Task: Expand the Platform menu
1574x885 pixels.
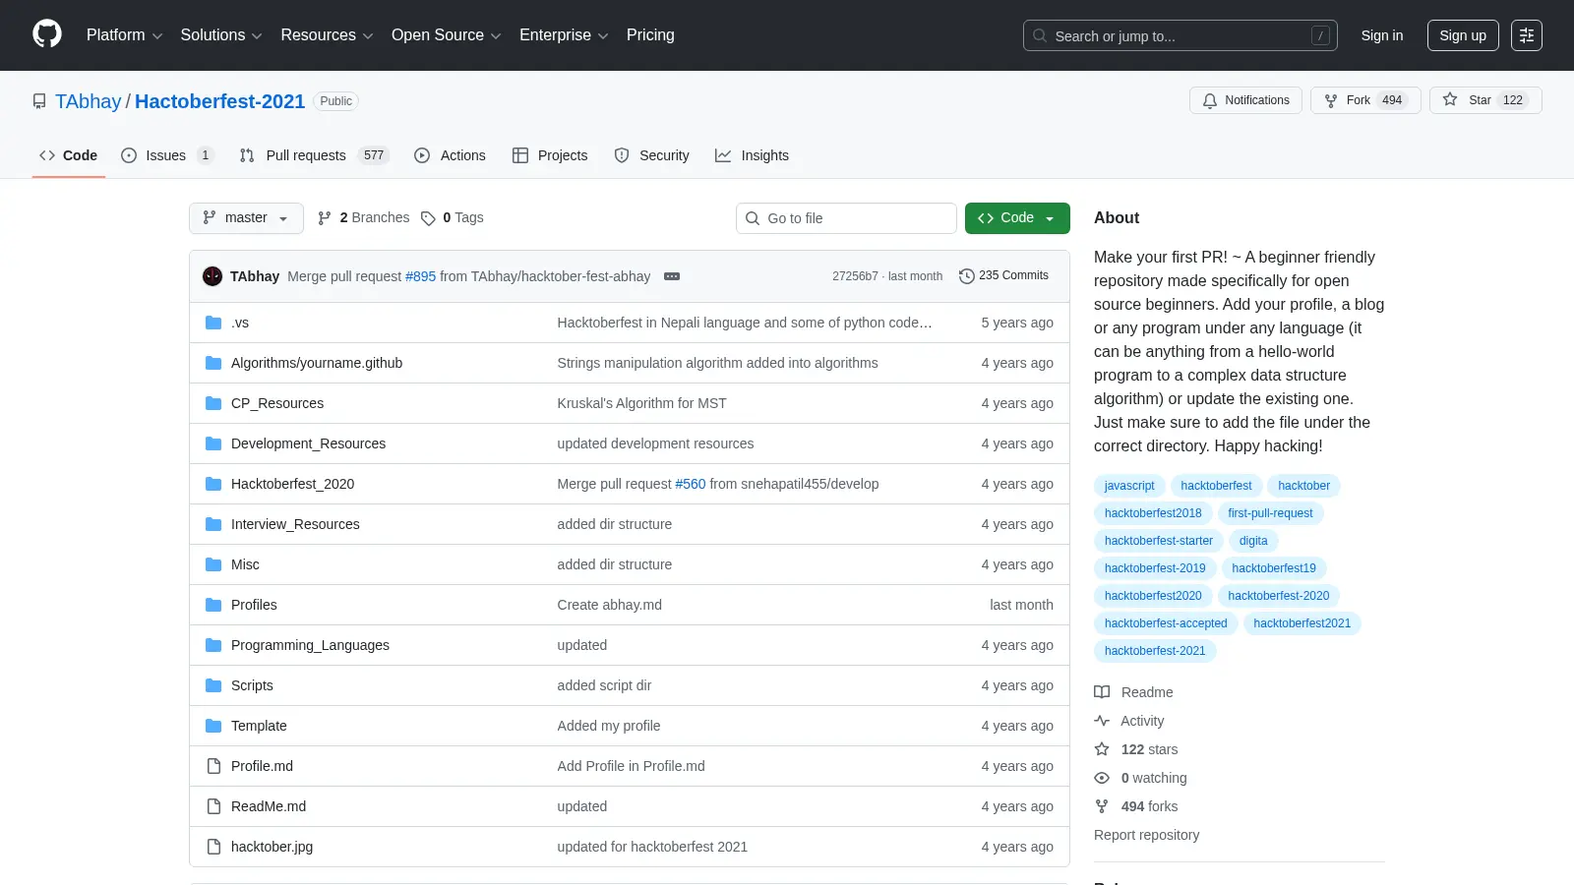Action: (124, 35)
